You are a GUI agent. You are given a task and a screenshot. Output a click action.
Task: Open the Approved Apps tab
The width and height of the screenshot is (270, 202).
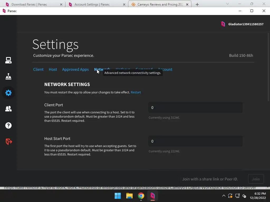click(75, 69)
